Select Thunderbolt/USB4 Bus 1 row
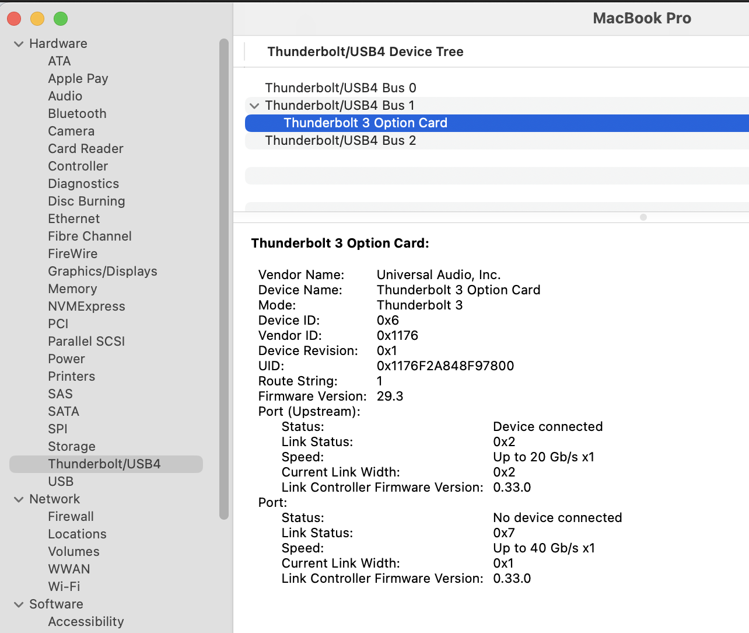This screenshot has width=749, height=633. click(x=497, y=106)
